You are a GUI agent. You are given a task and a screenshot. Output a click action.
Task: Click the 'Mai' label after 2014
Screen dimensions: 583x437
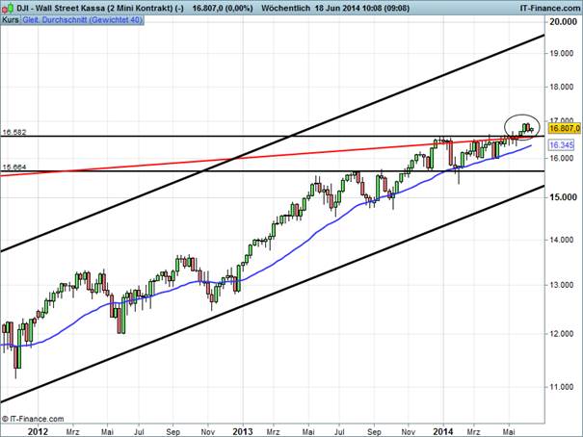click(x=509, y=432)
